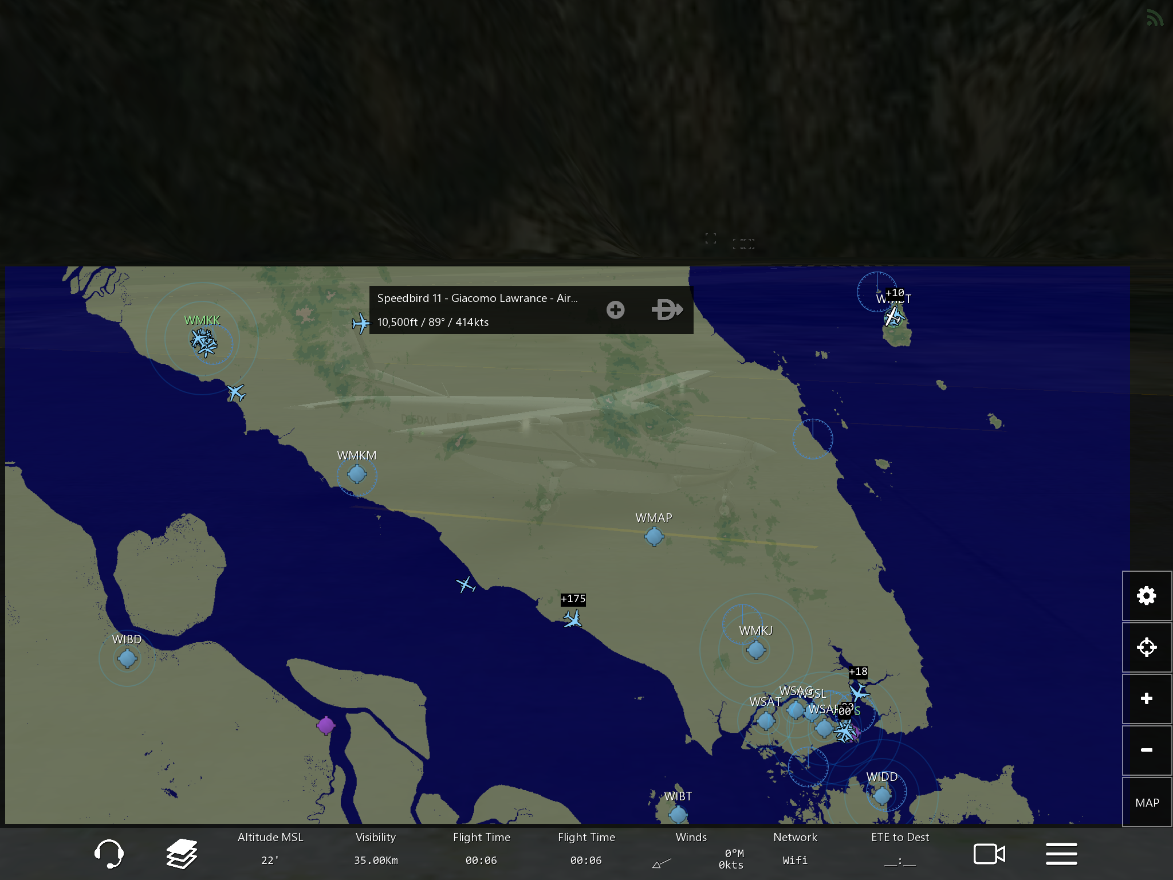1173x880 pixels.
Task: Select WMKJ airport marker
Action: (755, 650)
